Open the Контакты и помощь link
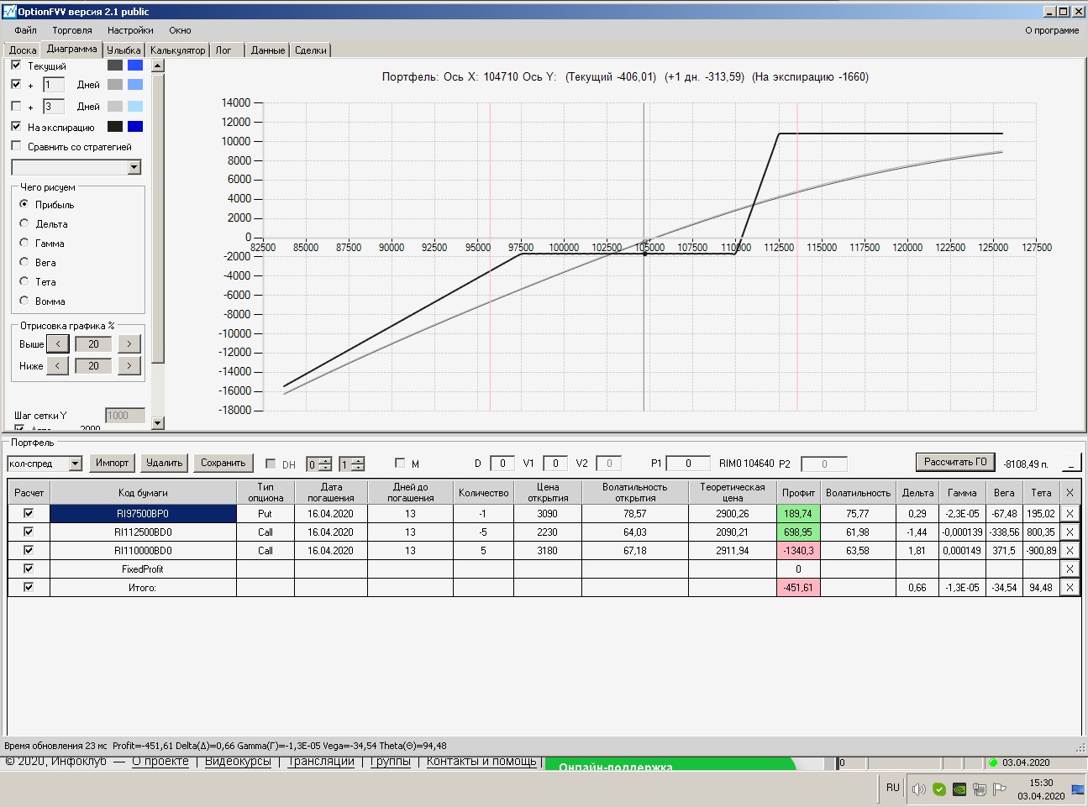The image size is (1088, 807). (x=481, y=762)
